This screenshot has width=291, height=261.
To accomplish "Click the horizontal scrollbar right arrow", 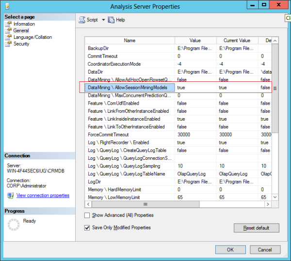I will coord(268,204).
